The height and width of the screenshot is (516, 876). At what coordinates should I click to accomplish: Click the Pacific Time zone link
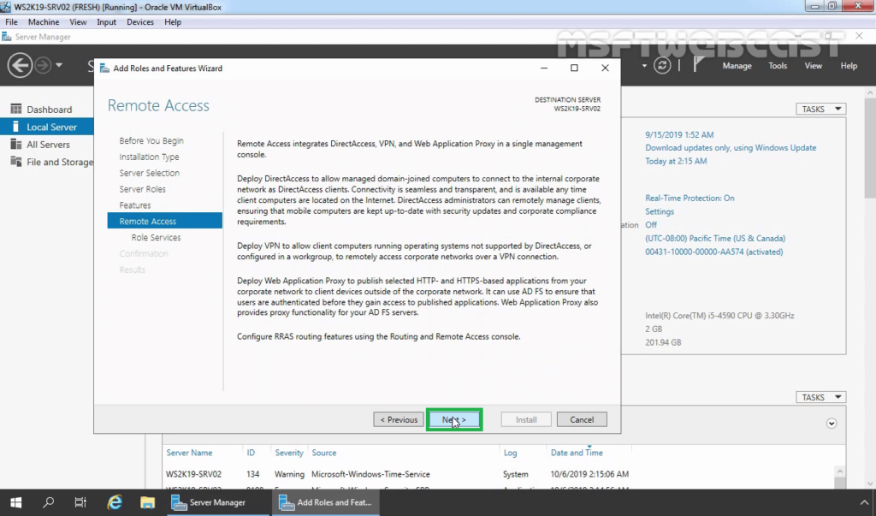coord(715,239)
